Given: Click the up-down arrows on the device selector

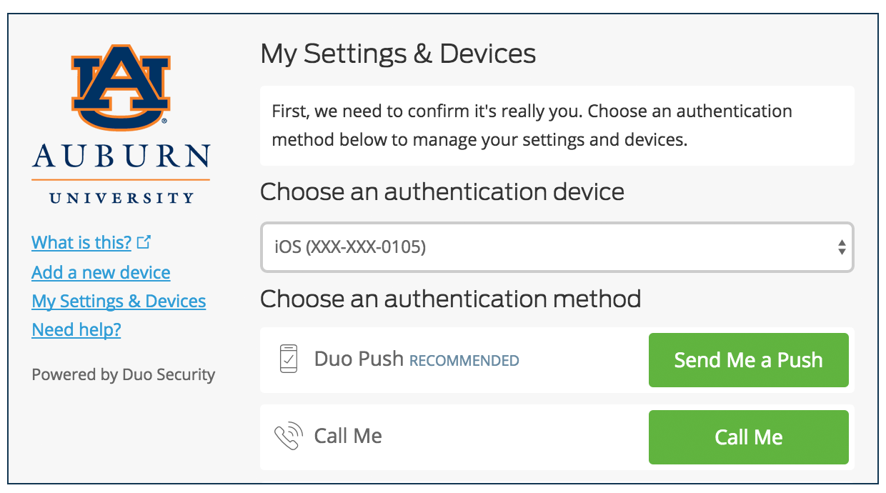Looking at the screenshot, I should [x=842, y=247].
